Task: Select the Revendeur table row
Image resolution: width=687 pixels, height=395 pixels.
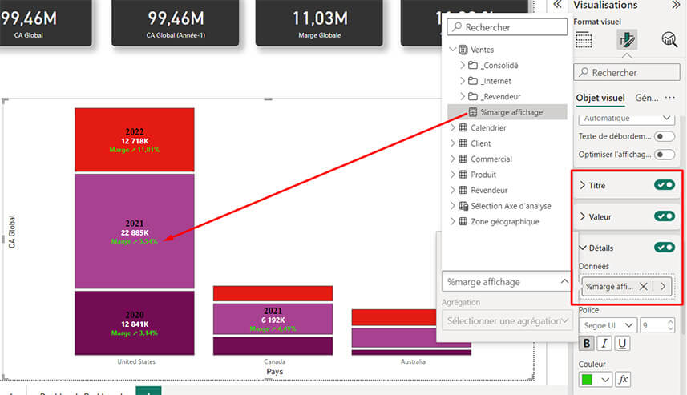Action: coord(507,190)
